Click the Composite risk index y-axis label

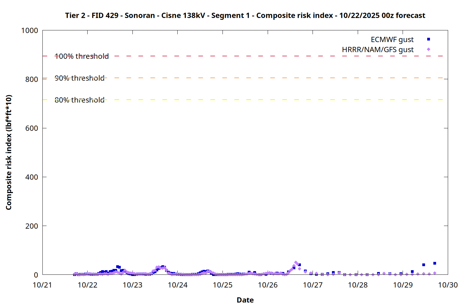coord(9,152)
